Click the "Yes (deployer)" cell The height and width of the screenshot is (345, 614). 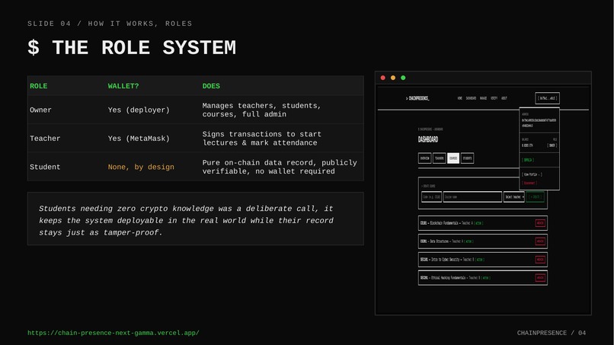(139, 110)
